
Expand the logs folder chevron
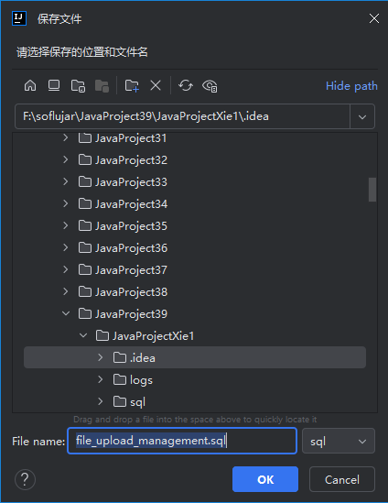tap(101, 379)
